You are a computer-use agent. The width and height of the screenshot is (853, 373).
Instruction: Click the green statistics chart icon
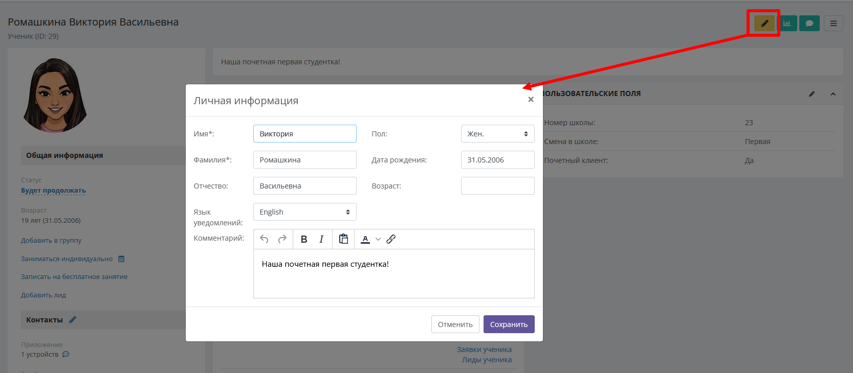[787, 23]
